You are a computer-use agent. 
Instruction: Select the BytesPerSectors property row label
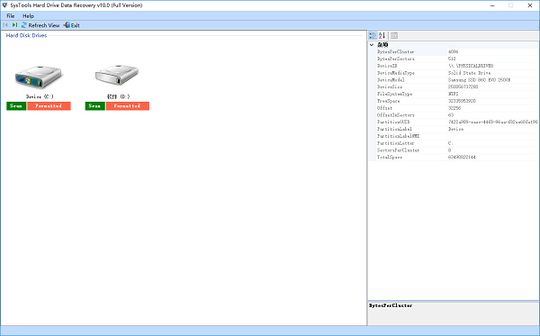pyautogui.click(x=396, y=59)
